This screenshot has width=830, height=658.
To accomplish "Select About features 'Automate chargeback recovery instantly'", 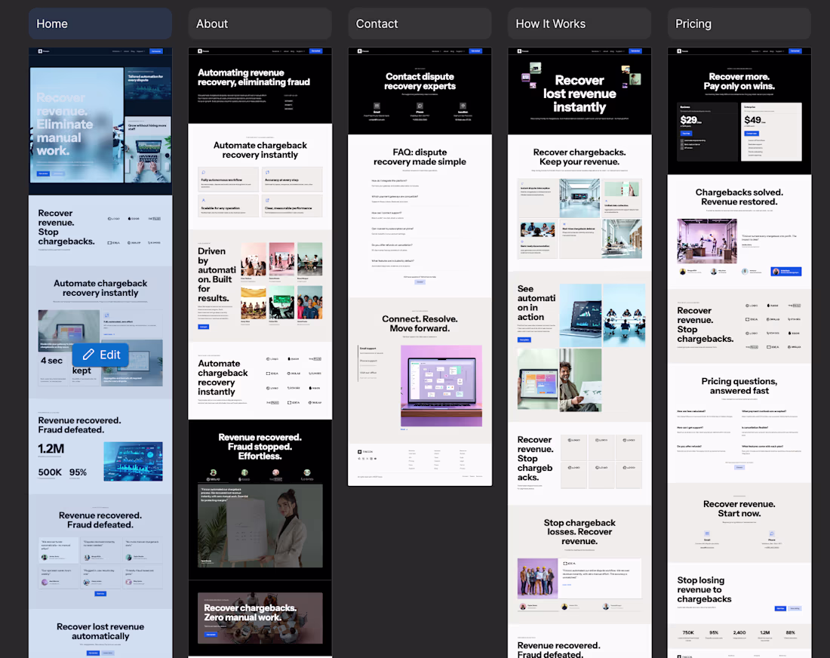I will pyautogui.click(x=260, y=177).
